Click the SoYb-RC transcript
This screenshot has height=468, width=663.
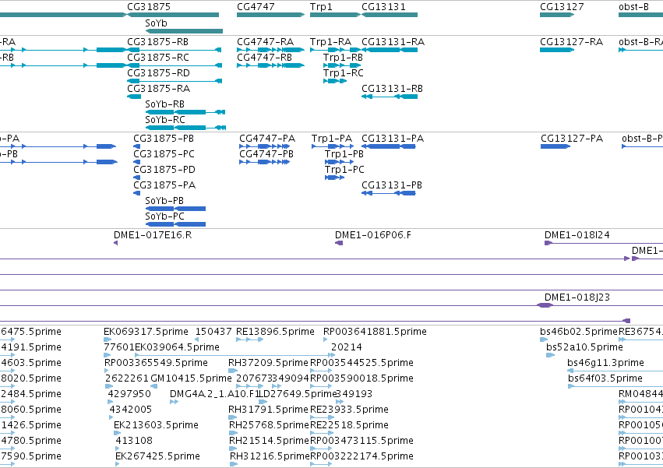tap(185, 128)
